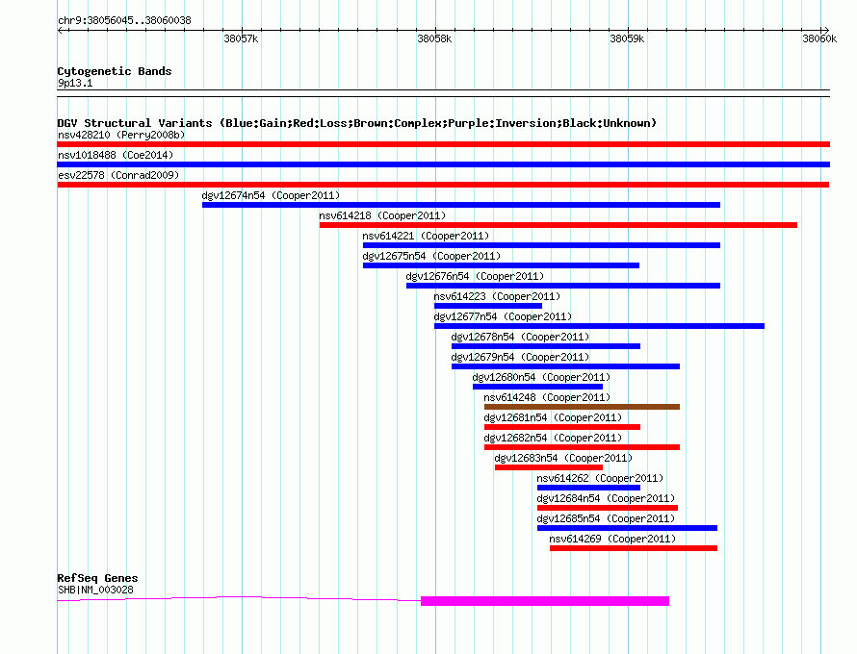Click the nsv1018488 (Coe2014) label
The height and width of the screenshot is (654, 857).
point(116,155)
